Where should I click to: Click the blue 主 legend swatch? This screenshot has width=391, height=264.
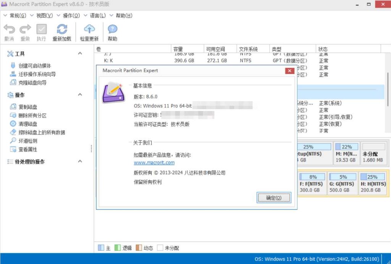[x=101, y=248]
